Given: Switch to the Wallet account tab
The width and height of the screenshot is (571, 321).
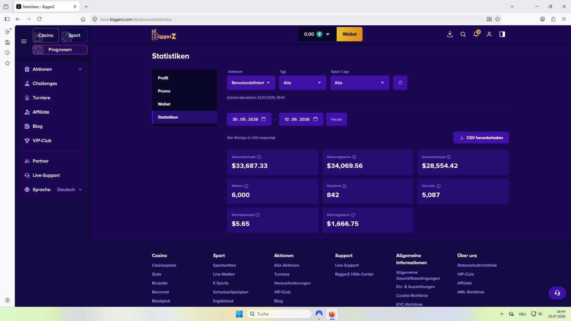Looking at the screenshot, I should (185, 104).
